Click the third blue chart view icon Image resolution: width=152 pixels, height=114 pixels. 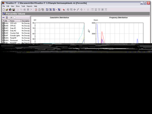[54, 10]
